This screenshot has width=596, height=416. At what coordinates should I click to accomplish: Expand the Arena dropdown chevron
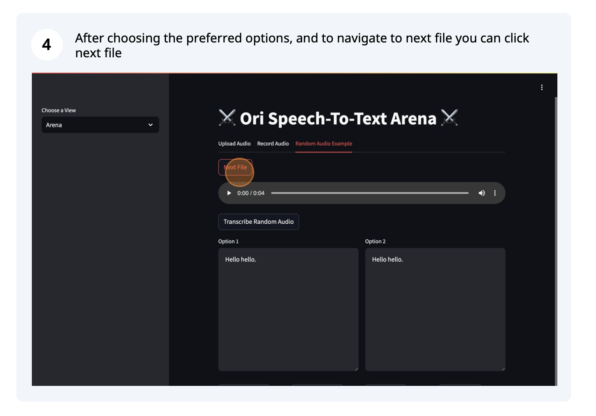tap(150, 125)
